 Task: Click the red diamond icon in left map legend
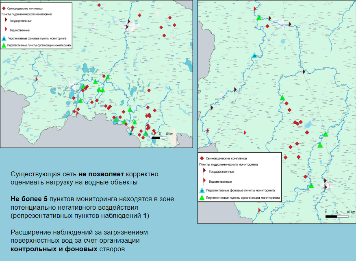pos(4,9)
